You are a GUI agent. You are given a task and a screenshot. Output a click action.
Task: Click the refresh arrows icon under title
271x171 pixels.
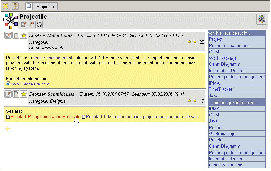(39, 24)
